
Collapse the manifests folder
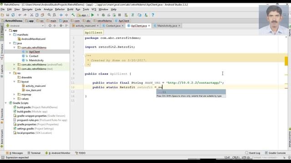(x=10, y=35)
